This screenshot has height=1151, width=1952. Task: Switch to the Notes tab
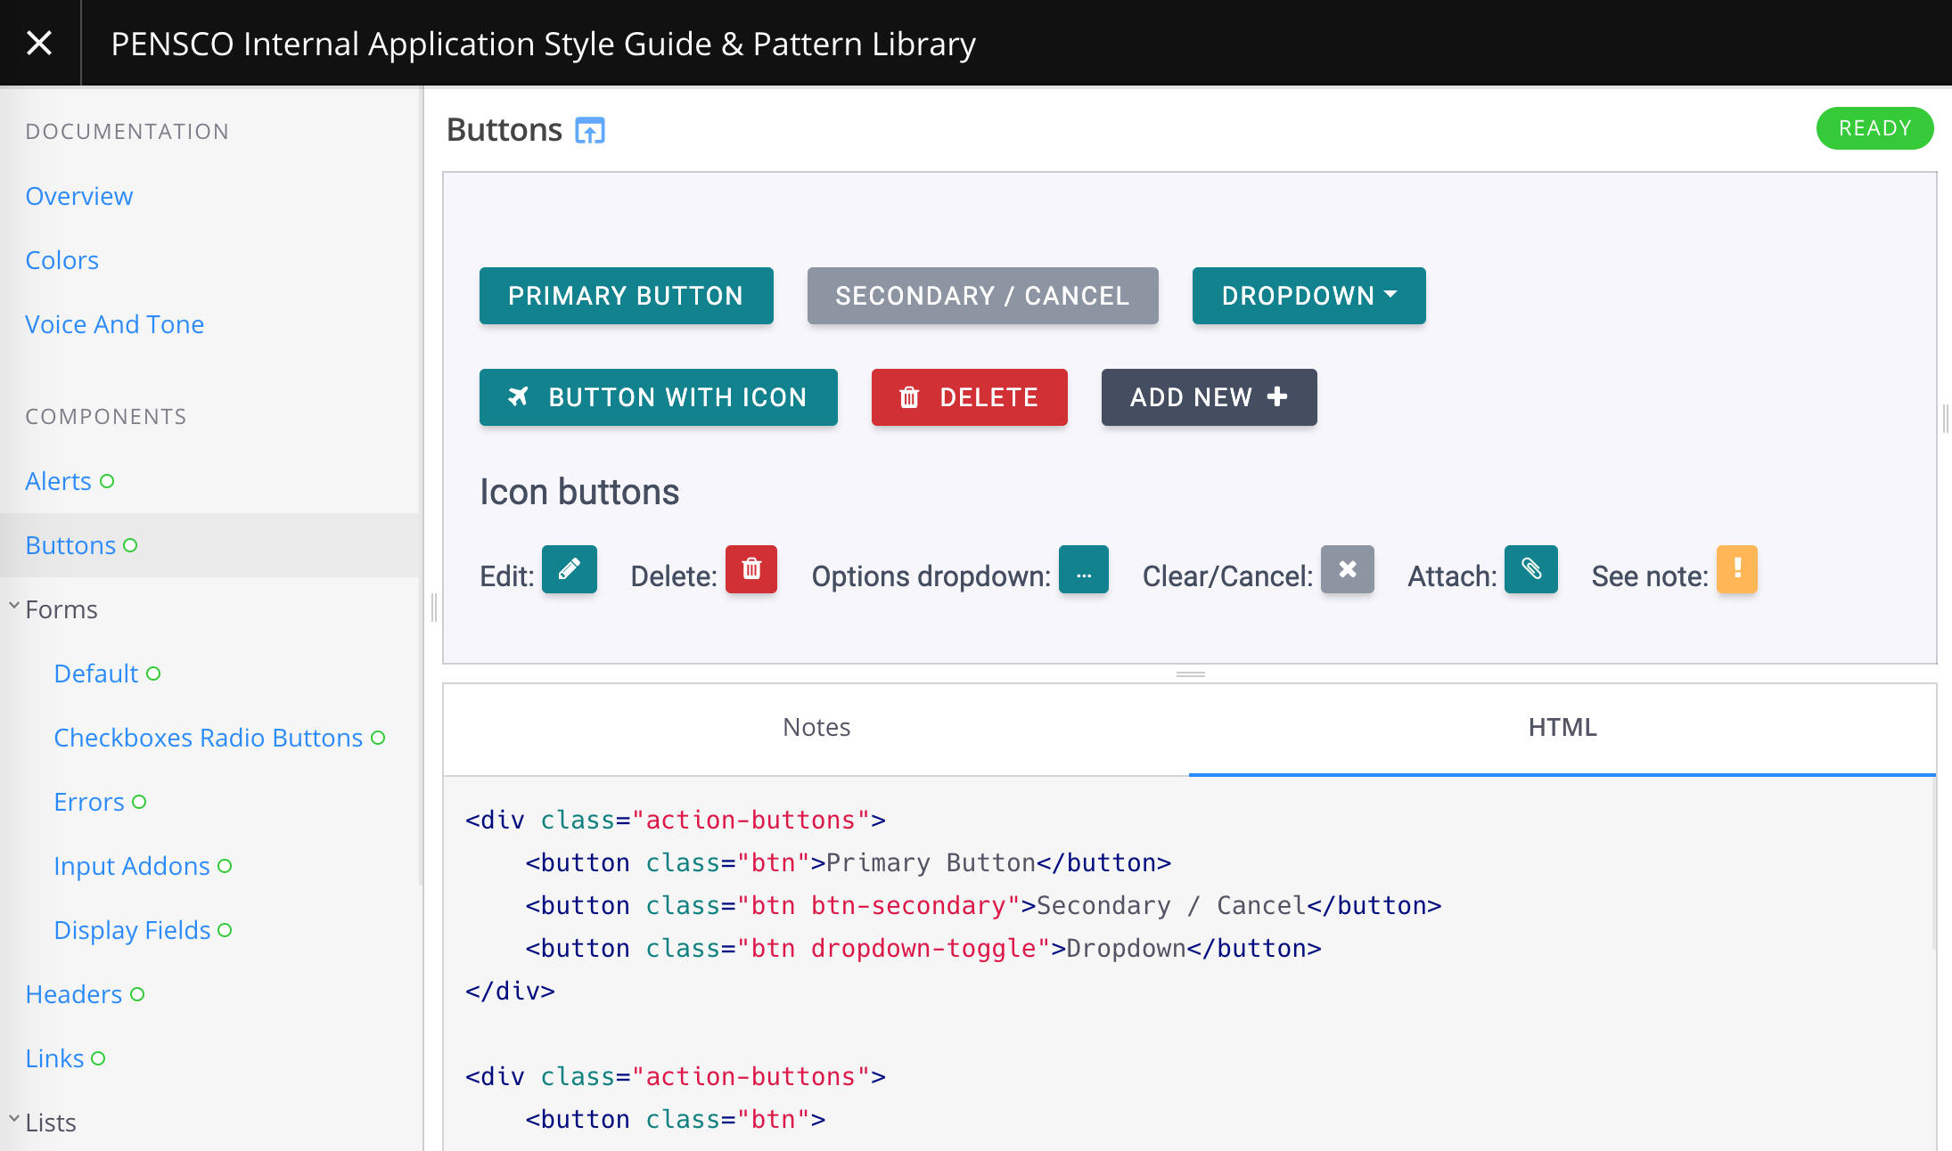816,728
